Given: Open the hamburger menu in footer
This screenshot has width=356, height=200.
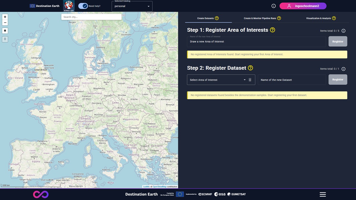Looking at the screenshot, I should tap(323, 194).
